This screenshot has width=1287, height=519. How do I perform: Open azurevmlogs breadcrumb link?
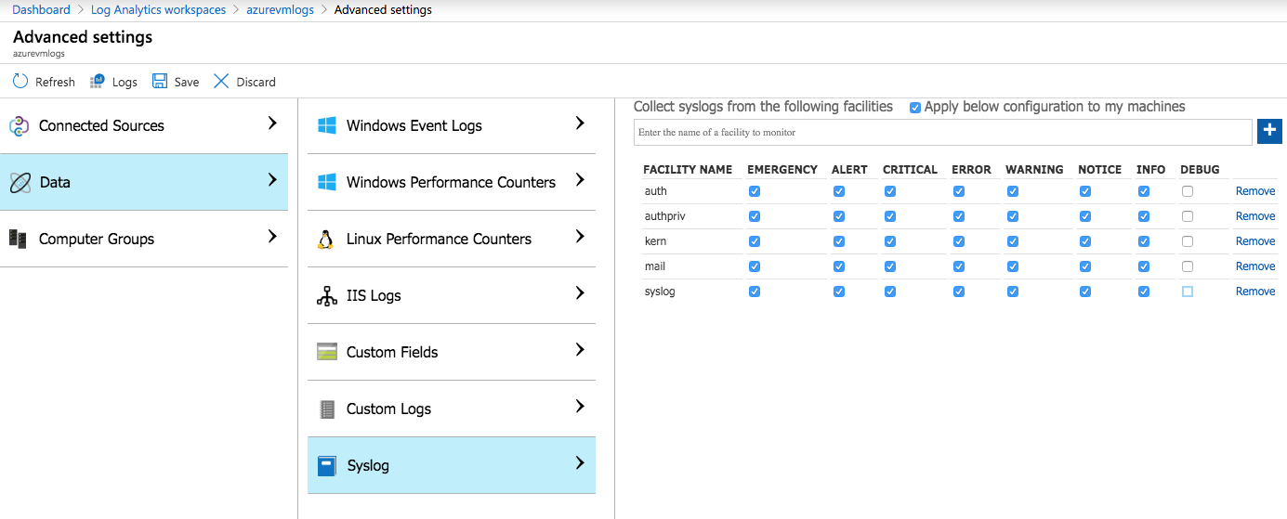pyautogui.click(x=280, y=10)
